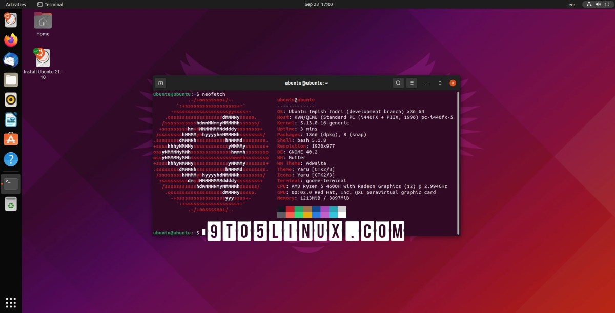
Task: Click the 'CPU: AMD Ryzen 5 4600H' line
Action: pos(362,187)
